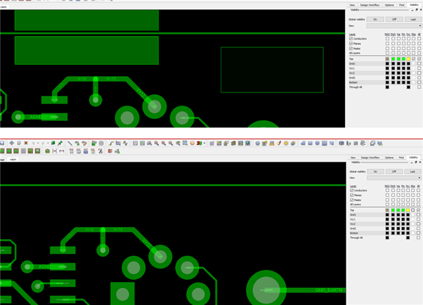Click the diagonal line draw tool icon
423x305 pixels.
coord(70,143)
